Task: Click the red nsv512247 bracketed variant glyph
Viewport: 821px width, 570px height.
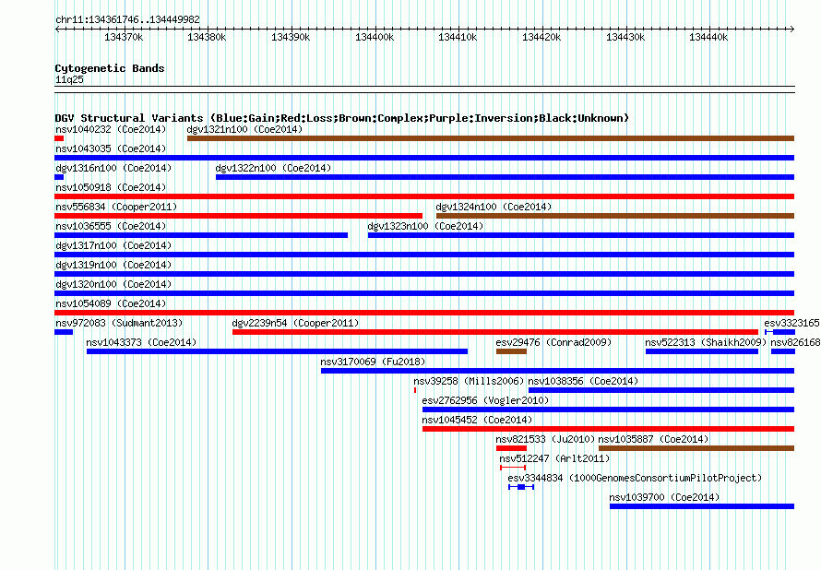Action: pos(513,468)
